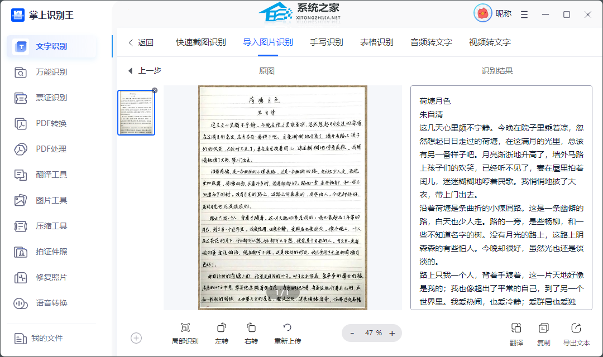Open 语音转换 in the sidebar
Screen dimensions: 603x357
point(51,303)
